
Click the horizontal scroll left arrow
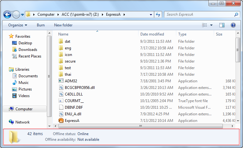coord(55,126)
